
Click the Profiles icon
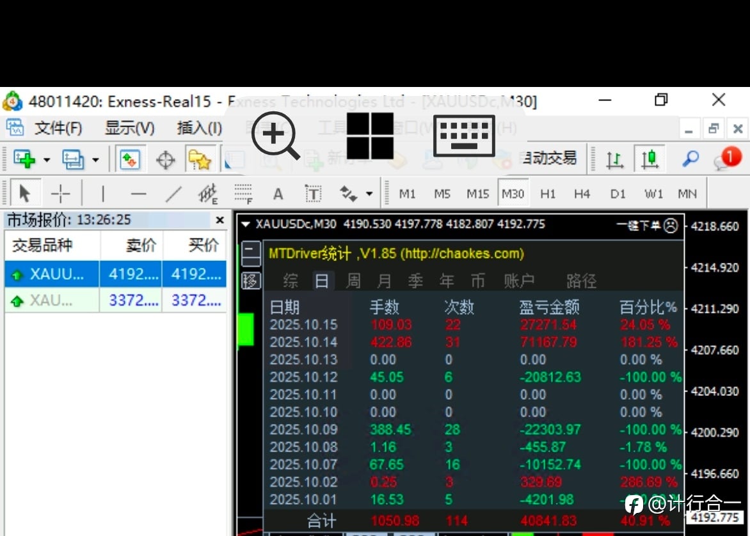pos(73,159)
